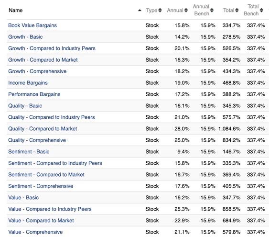
Task: Open the Value - Basic link
Action: tap(23, 197)
